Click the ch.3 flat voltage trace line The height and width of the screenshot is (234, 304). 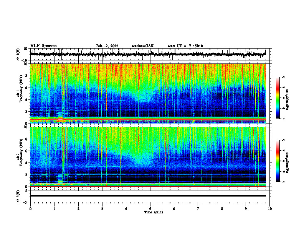pos(148,196)
